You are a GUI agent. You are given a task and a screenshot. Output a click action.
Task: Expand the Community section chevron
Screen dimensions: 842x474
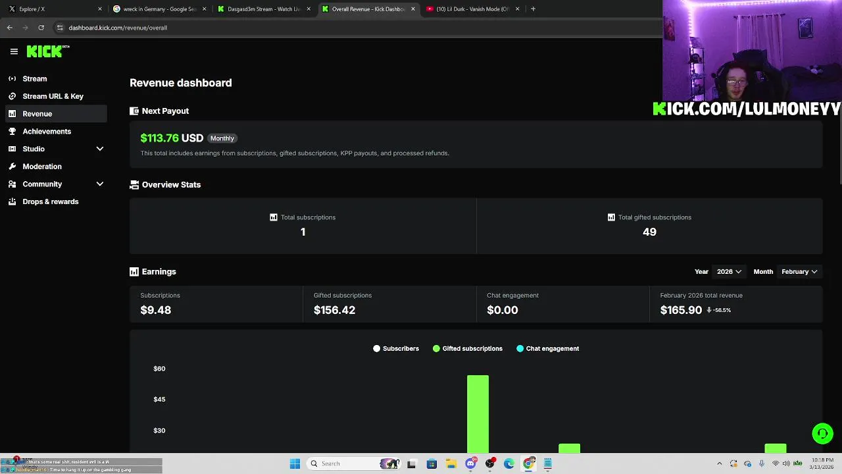(x=100, y=184)
